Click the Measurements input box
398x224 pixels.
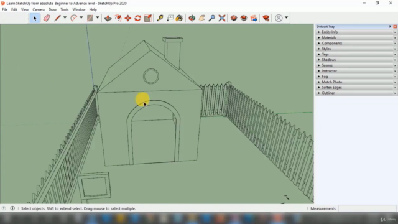[x=368, y=208]
